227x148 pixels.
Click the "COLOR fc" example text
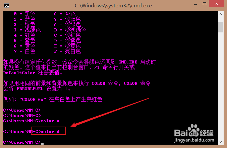[33, 100]
